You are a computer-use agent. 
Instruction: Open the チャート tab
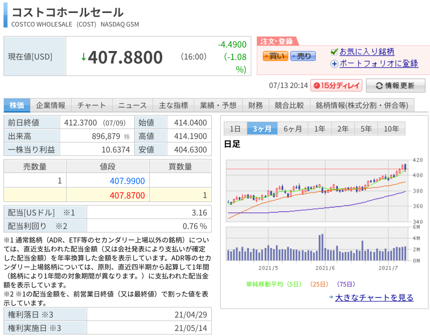coord(92,105)
